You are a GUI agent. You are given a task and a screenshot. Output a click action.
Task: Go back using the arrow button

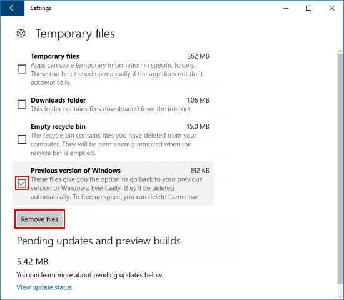pos(13,8)
